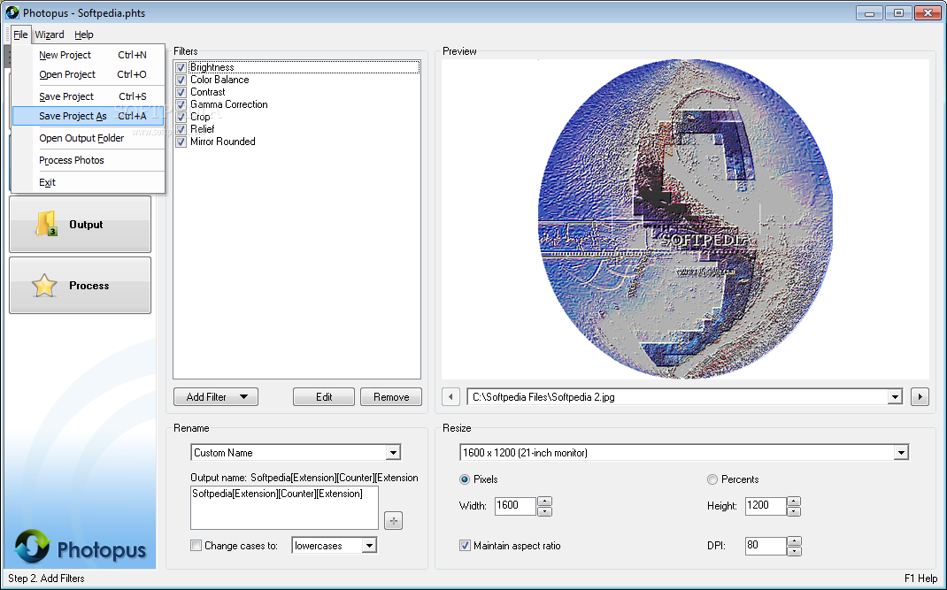Uncheck the Mirror Rounded filter checkbox
The image size is (947, 590).
point(181,142)
